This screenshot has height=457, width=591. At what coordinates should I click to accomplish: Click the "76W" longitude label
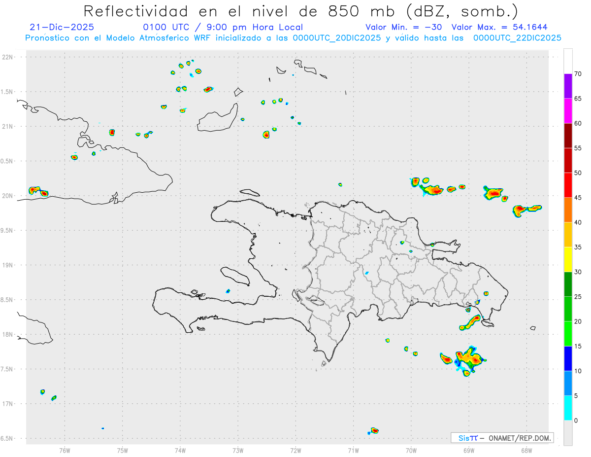65,450
